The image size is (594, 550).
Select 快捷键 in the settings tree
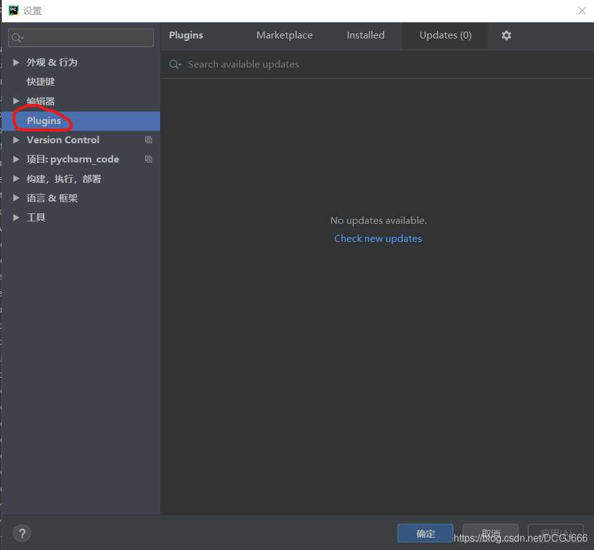(x=40, y=82)
